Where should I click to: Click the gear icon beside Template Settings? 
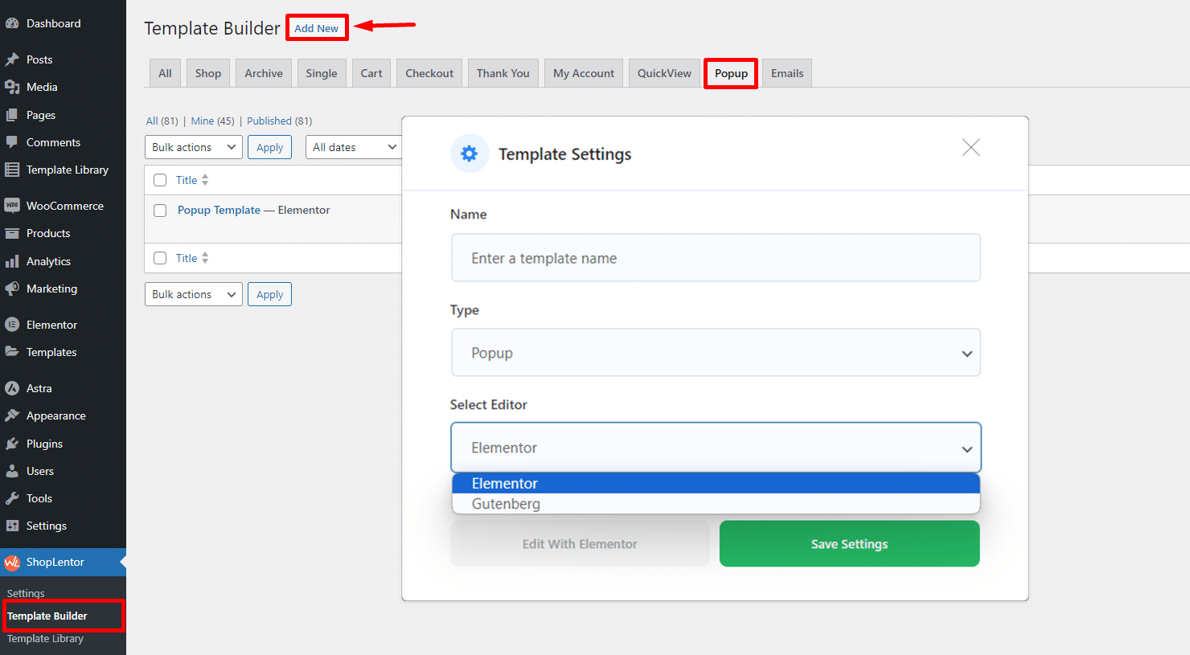(470, 154)
